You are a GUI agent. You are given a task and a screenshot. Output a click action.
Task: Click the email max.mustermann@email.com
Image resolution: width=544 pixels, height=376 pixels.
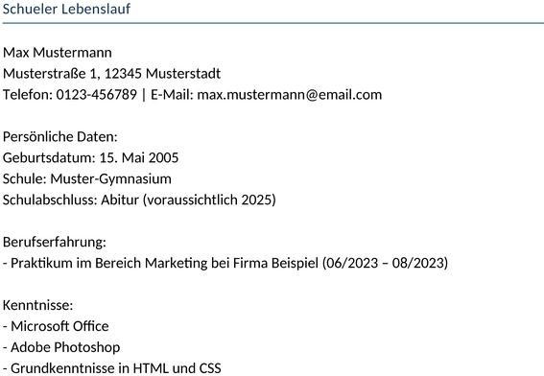tap(290, 95)
